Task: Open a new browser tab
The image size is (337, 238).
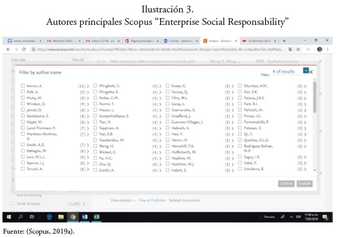Action: (284, 40)
